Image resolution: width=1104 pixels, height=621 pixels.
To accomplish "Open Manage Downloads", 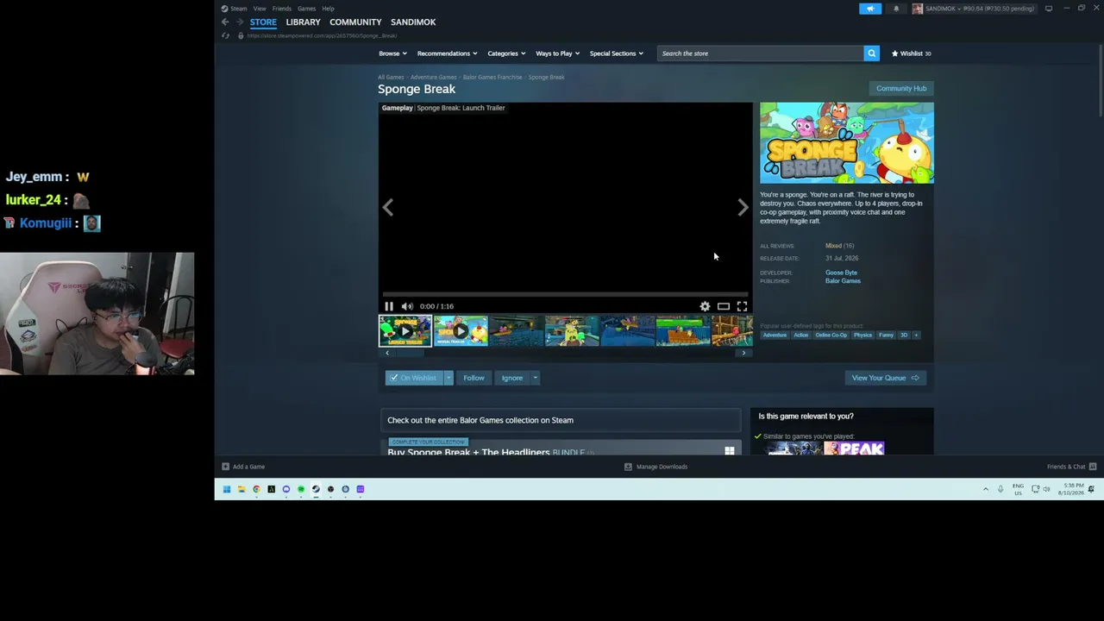I will (655, 467).
